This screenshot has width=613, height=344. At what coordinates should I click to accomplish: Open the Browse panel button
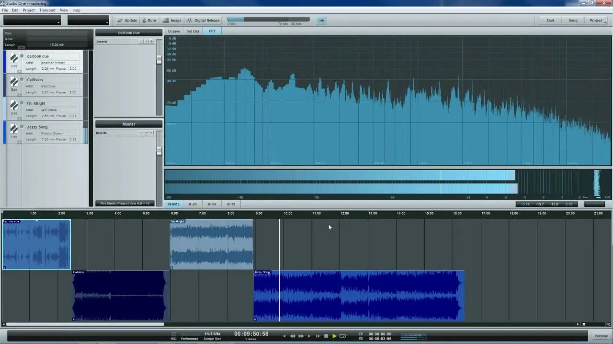tap(601, 336)
